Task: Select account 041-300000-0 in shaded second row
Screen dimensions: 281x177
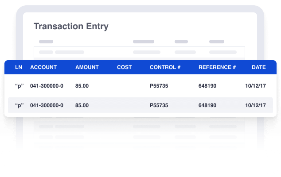Action: click(x=47, y=105)
